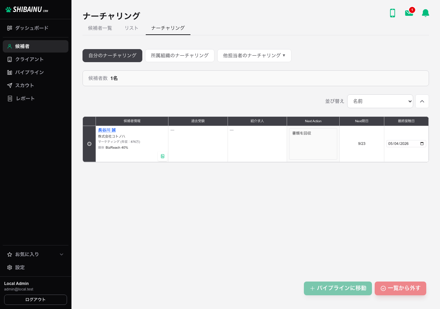
Task: Go to ダッシュボード in the sidebar
Action: (36, 28)
